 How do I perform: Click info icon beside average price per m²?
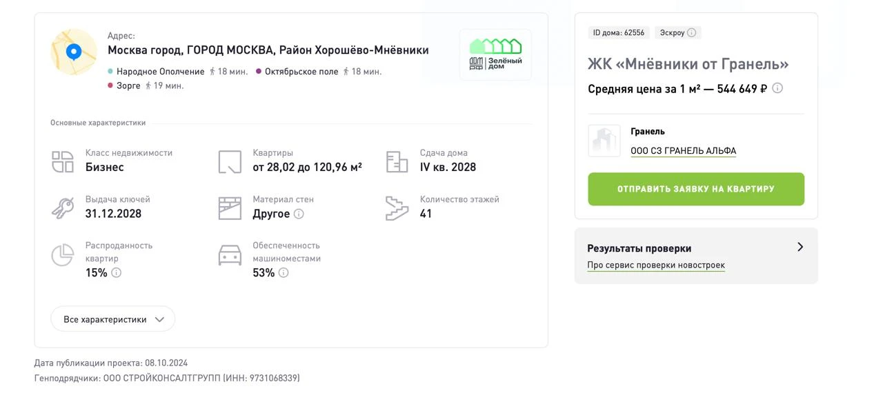777,88
